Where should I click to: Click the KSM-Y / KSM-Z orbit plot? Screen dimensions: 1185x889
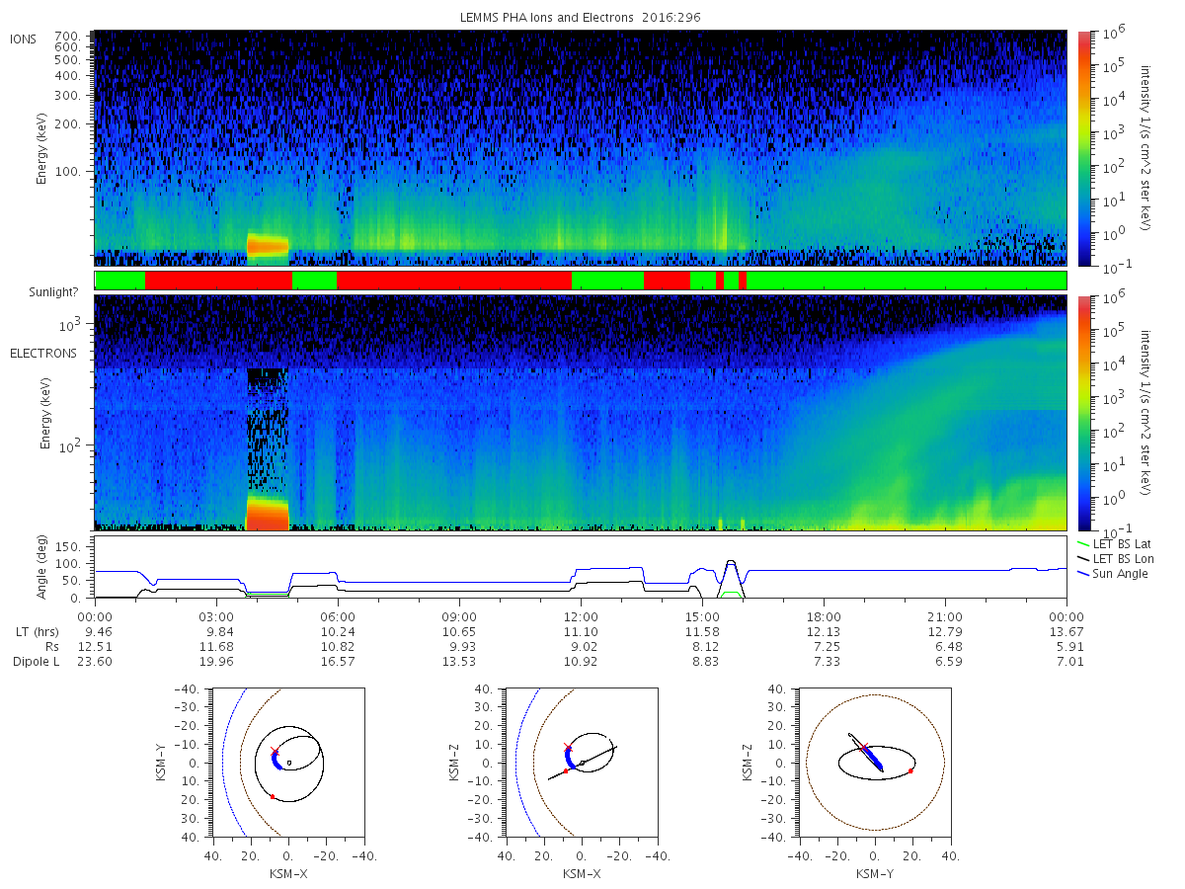click(x=875, y=763)
